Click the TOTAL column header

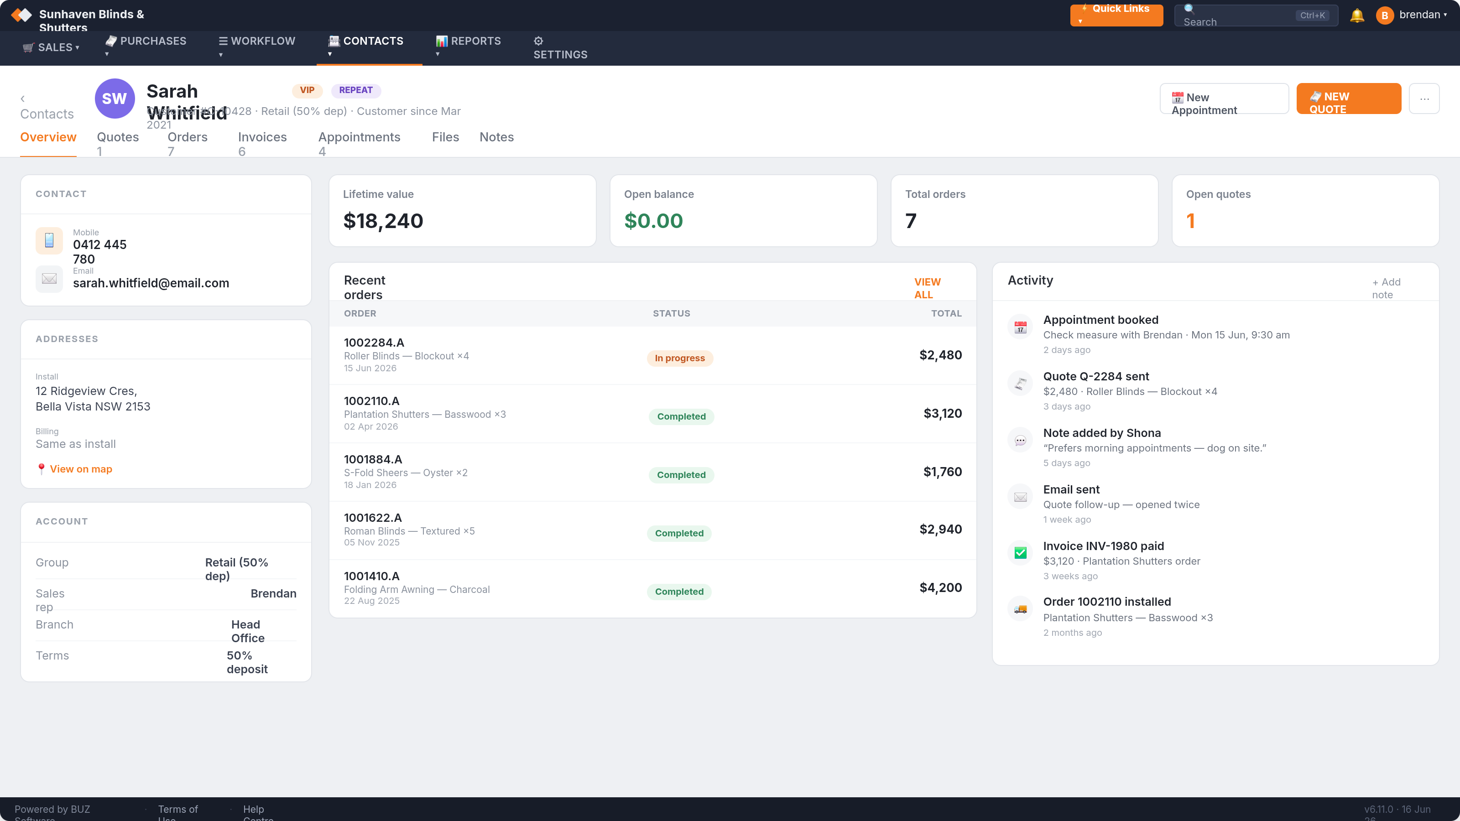click(947, 313)
